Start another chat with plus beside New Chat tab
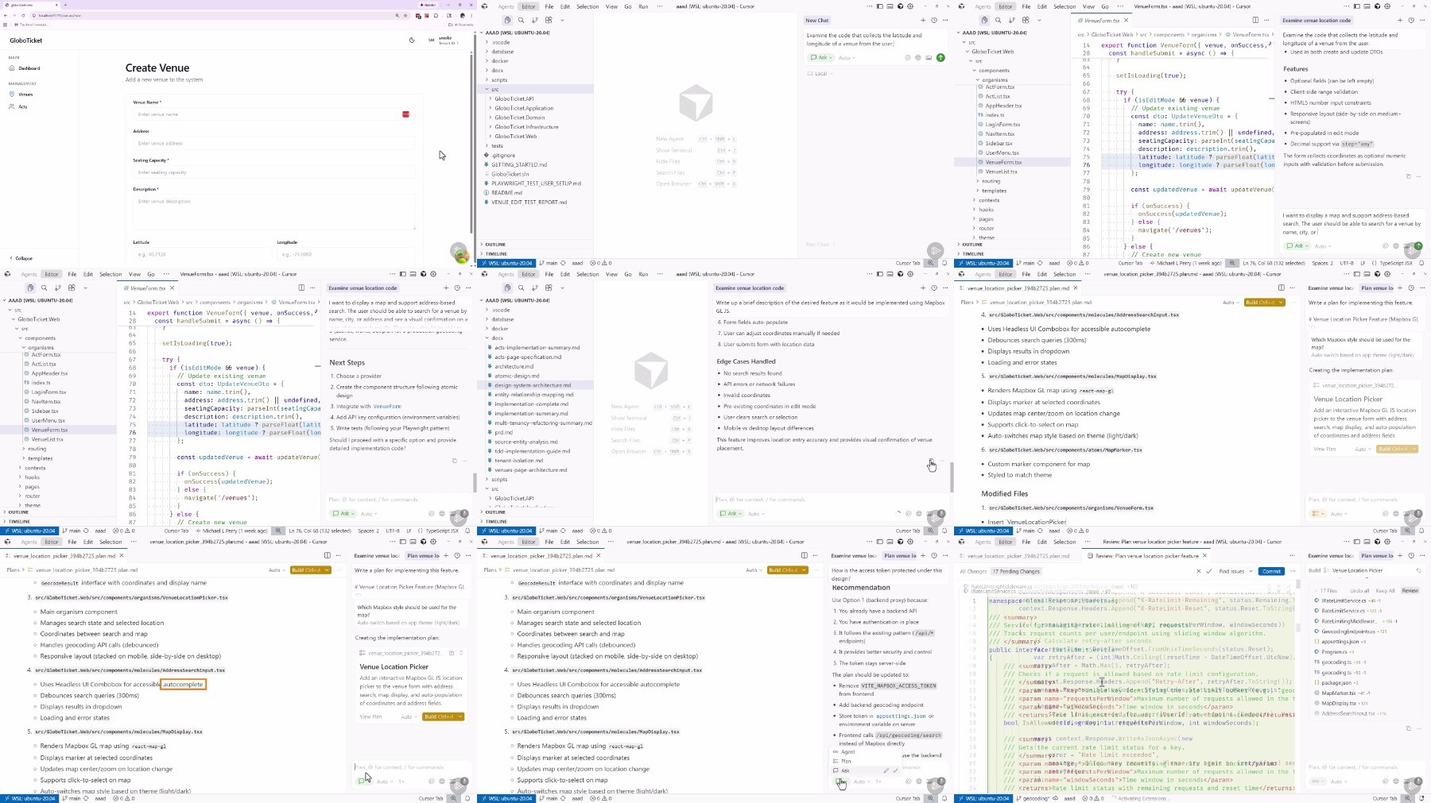The height and width of the screenshot is (803, 1431). (923, 20)
